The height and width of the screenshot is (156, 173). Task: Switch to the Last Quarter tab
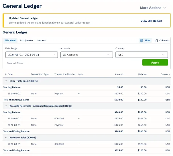26,41
